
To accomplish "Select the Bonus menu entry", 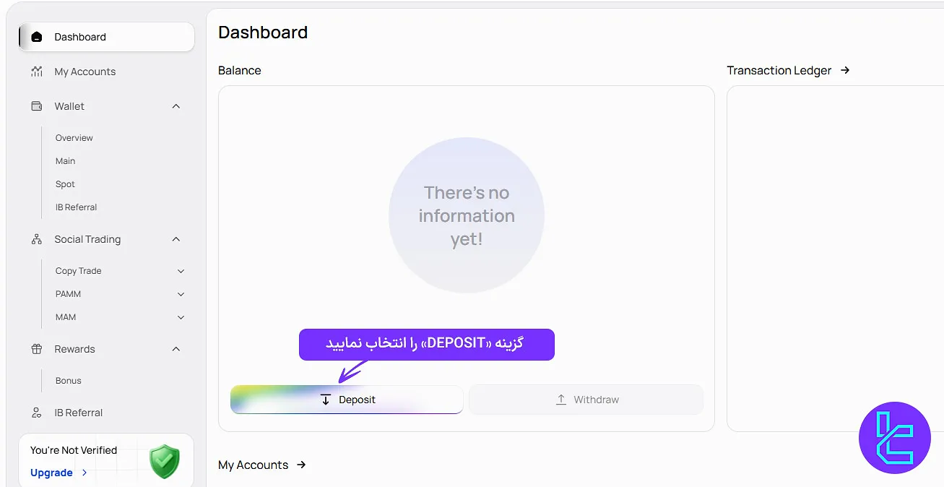I will tap(68, 381).
